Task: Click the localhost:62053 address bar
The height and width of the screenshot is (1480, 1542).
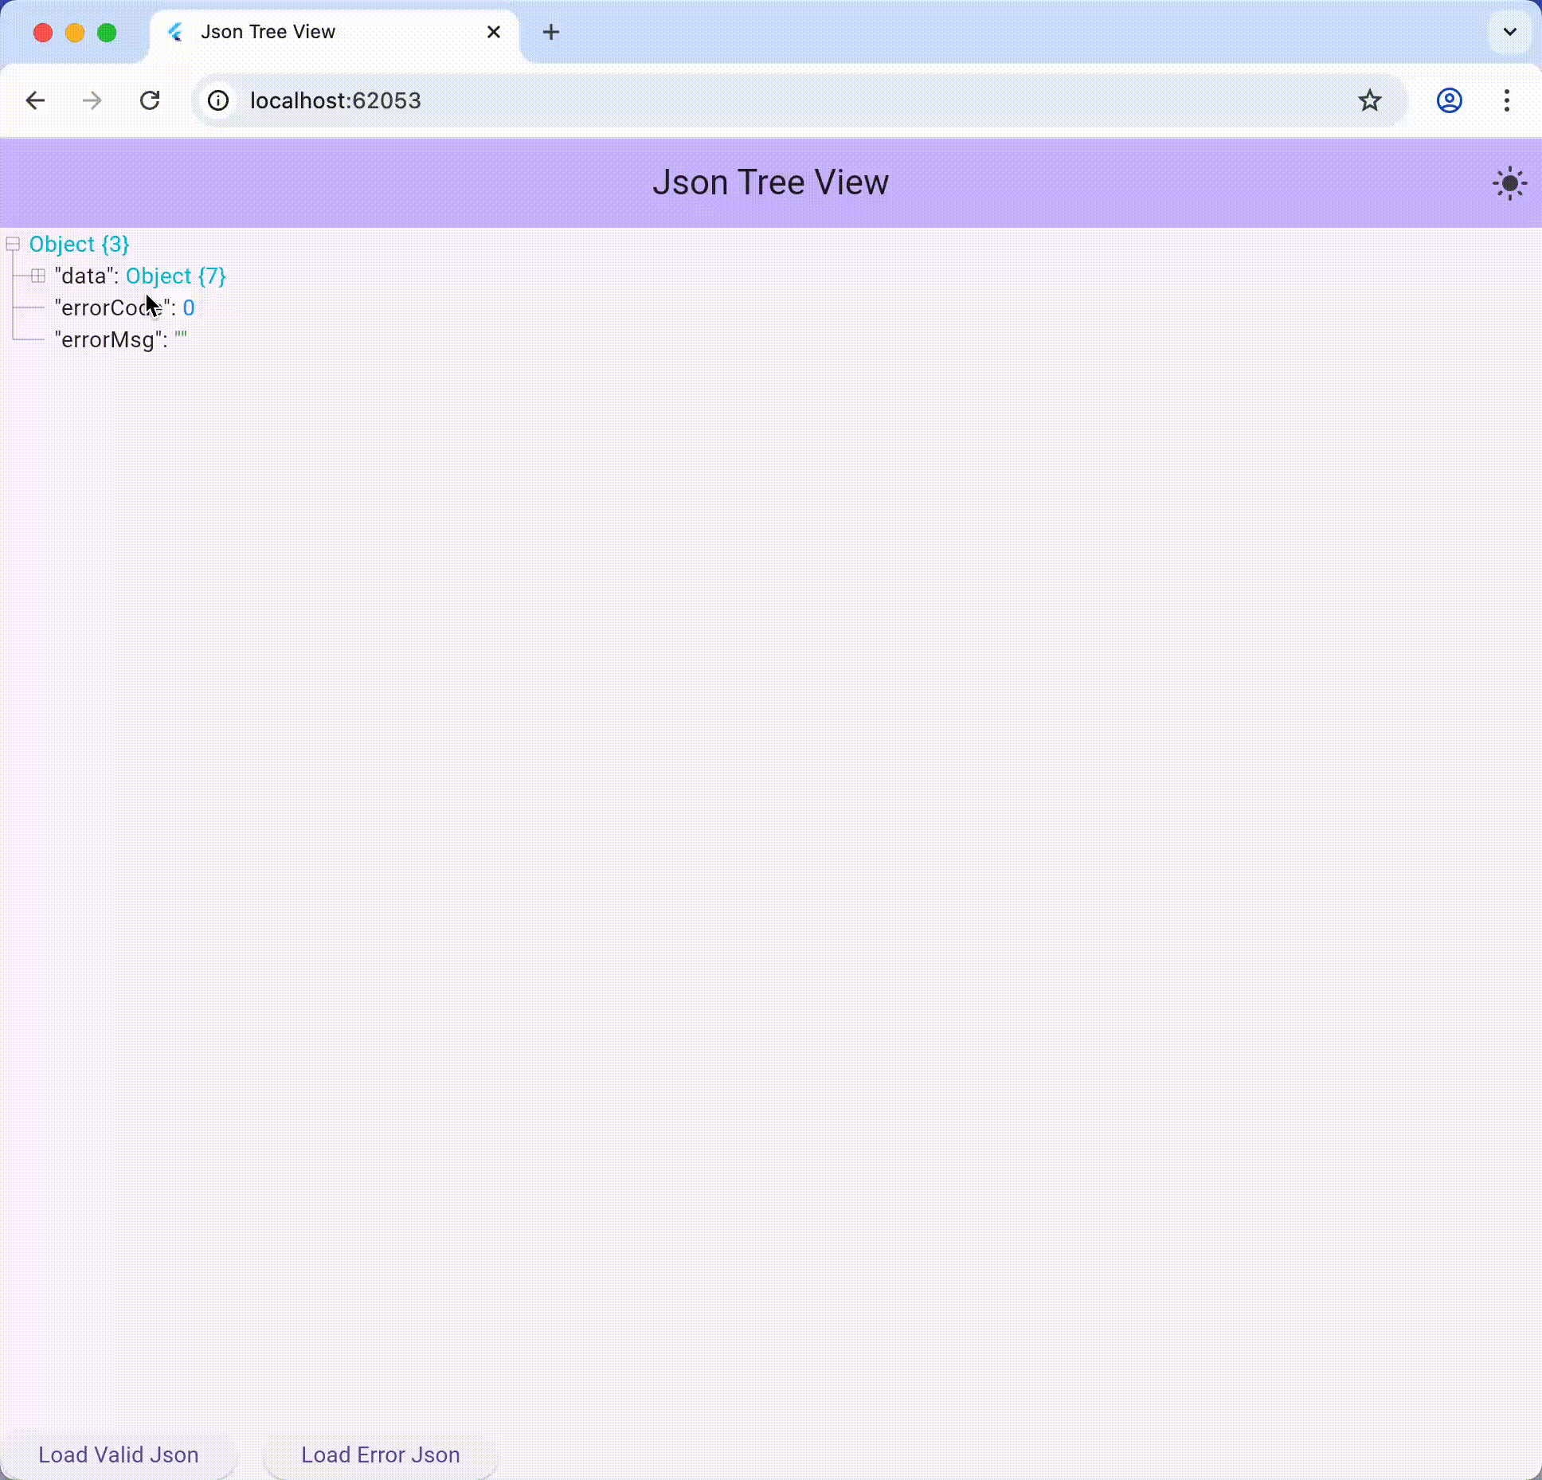Action: coord(717,100)
